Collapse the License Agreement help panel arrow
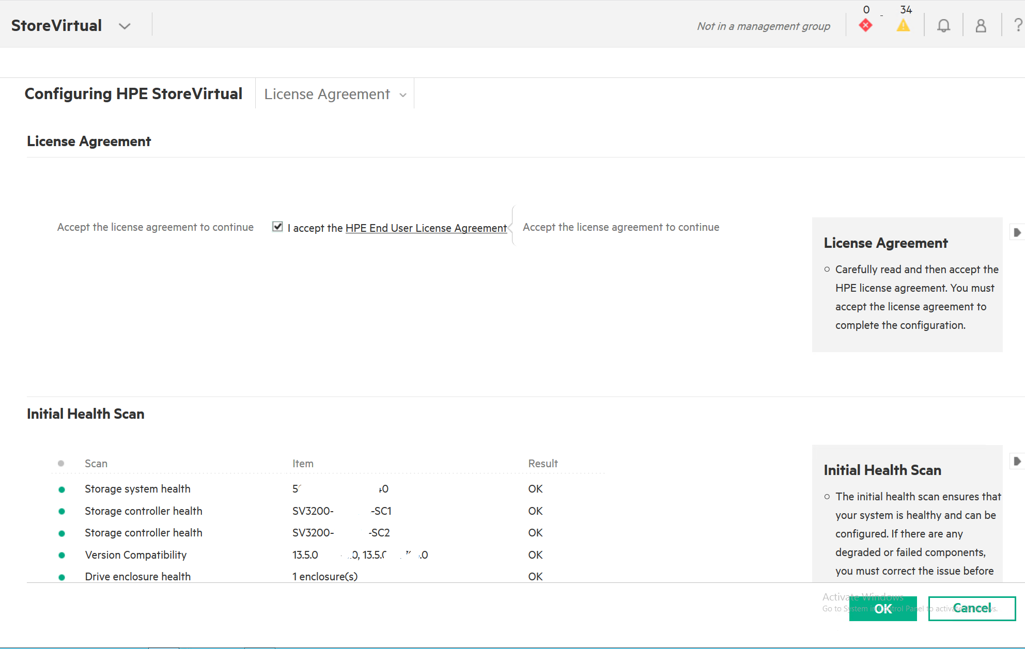This screenshot has height=649, width=1025. [x=1017, y=232]
